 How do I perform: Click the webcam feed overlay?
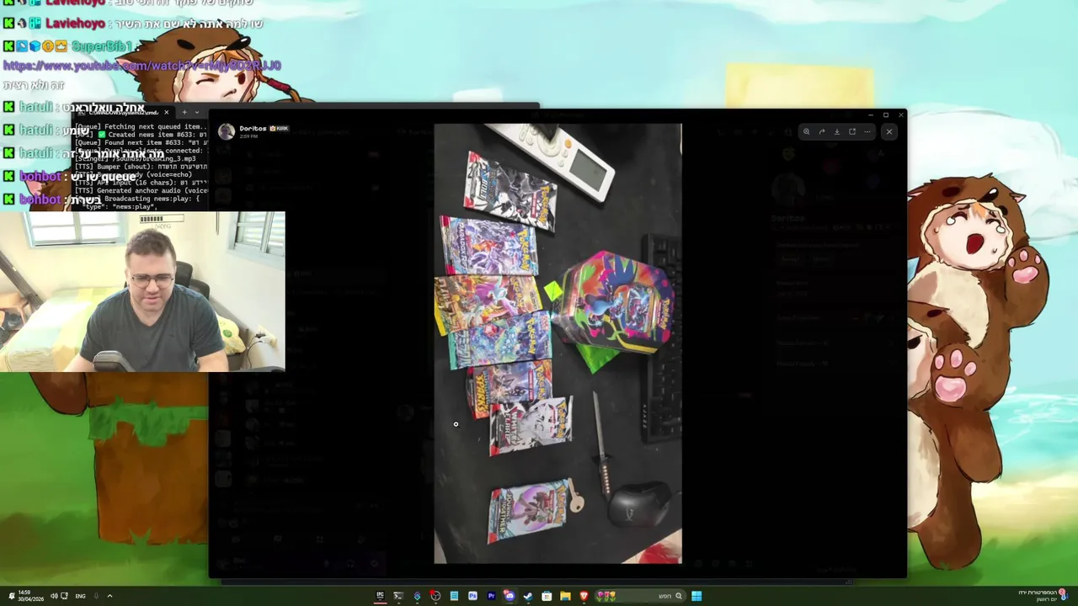142,291
